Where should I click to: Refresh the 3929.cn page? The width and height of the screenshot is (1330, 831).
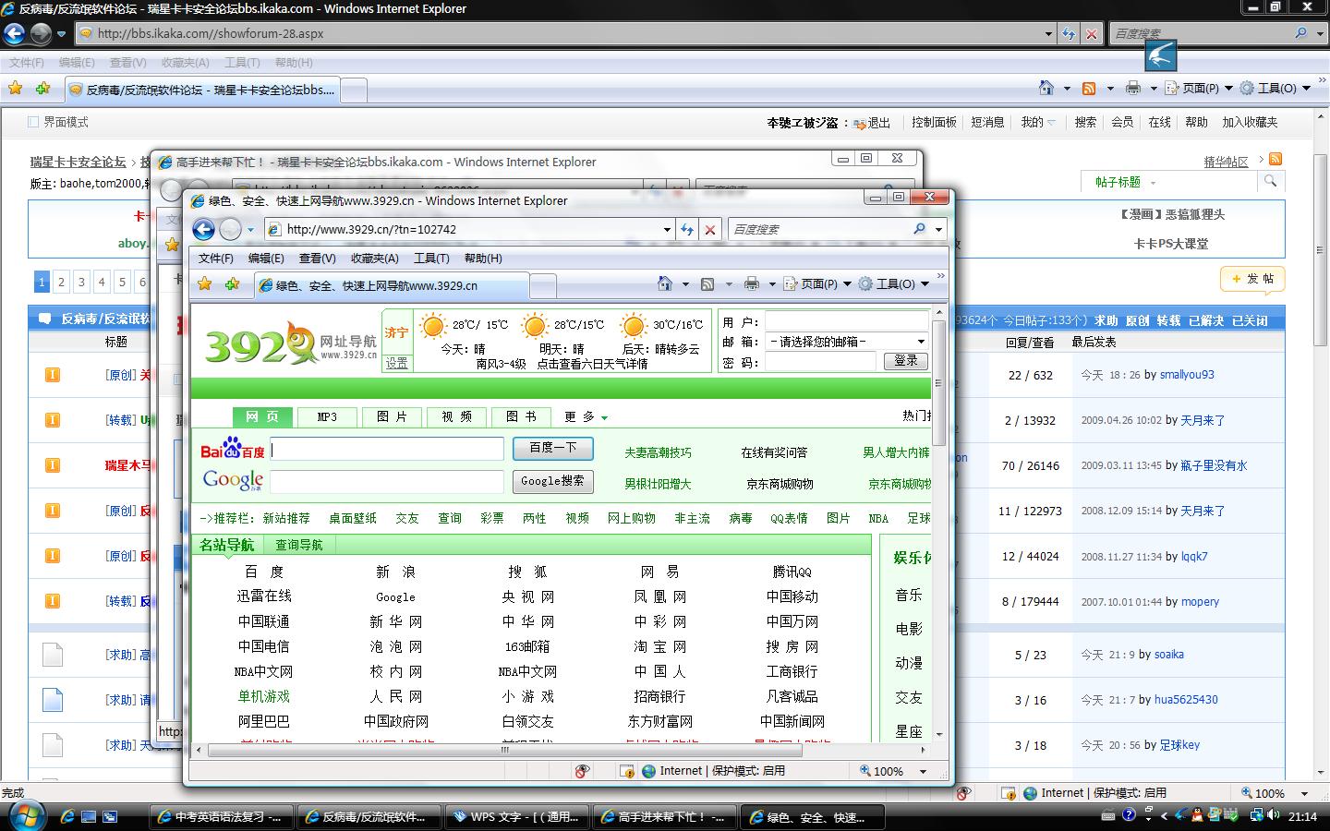686,230
